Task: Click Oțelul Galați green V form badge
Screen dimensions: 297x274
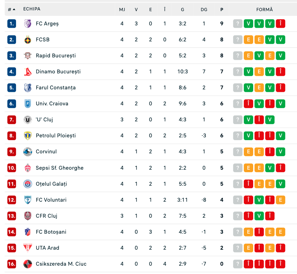Action: (281, 184)
